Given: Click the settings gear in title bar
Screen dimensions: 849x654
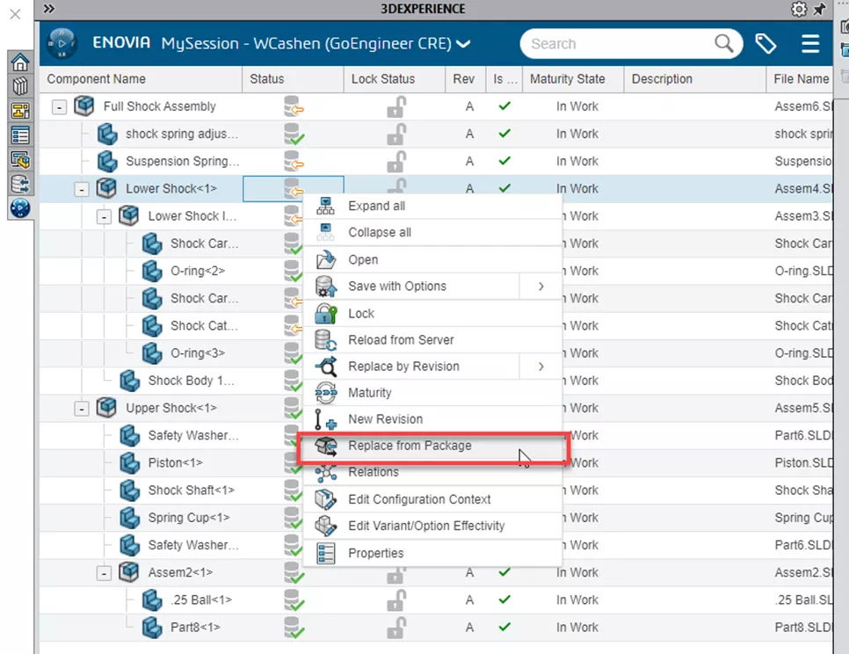Looking at the screenshot, I should click(x=798, y=9).
